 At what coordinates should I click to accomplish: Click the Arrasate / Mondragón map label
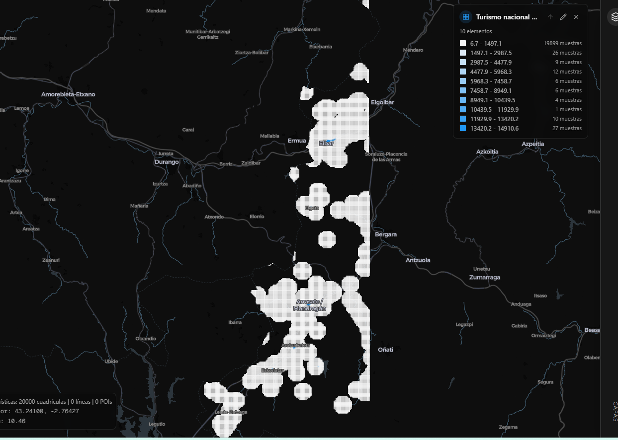pos(309,305)
